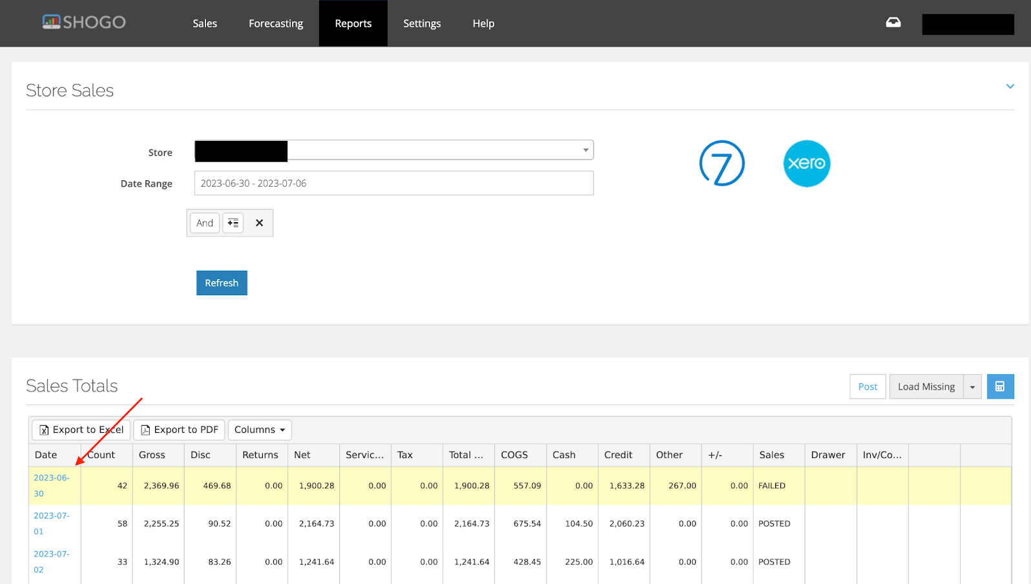The image size is (1031, 584).
Task: Click the Date Range input field
Action: tap(394, 183)
